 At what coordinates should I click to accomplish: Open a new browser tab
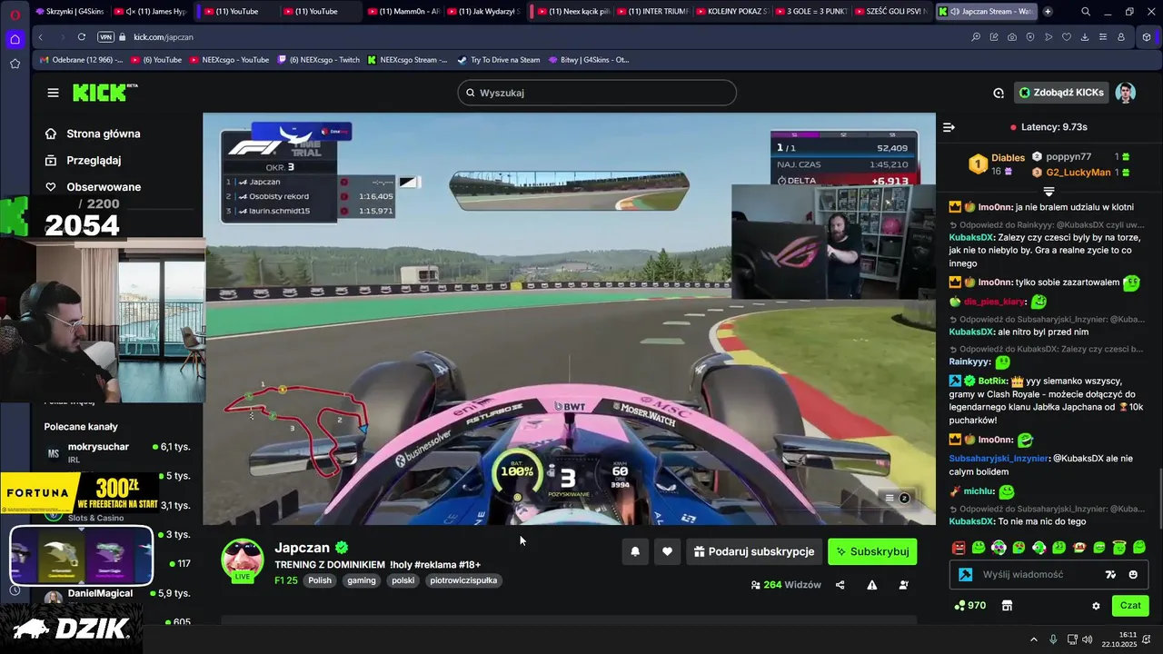point(1048,12)
